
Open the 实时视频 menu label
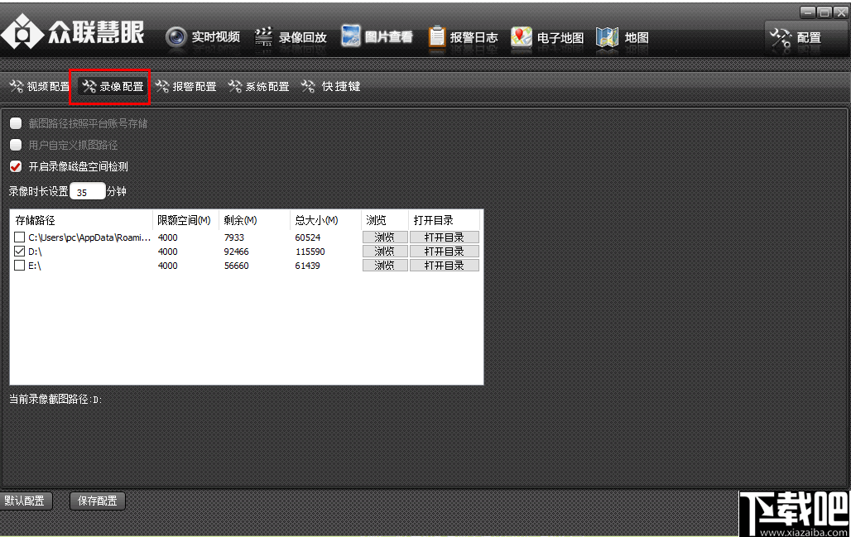pos(216,37)
